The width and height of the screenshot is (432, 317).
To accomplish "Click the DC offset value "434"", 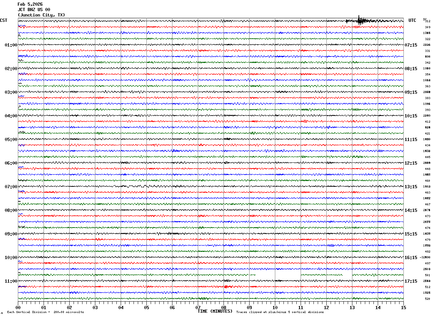I will [427, 145].
